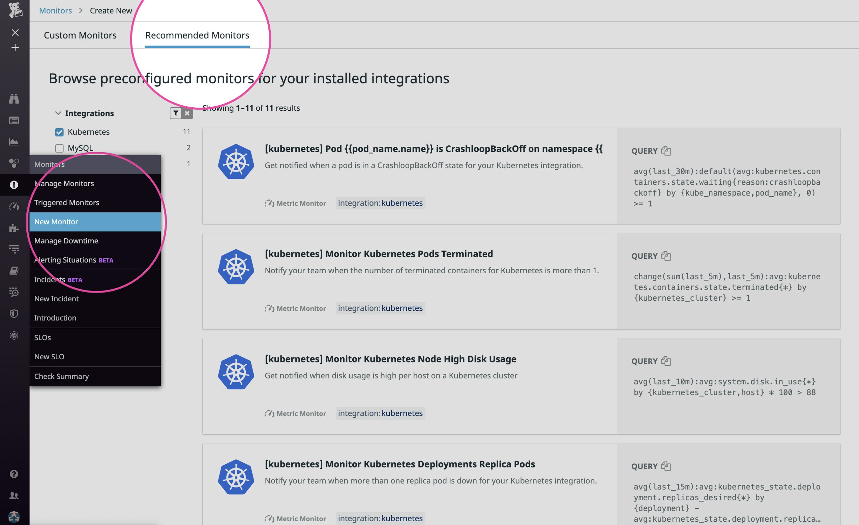Switch to the Custom Monitors tab
Image resolution: width=859 pixels, height=525 pixels.
click(x=80, y=35)
